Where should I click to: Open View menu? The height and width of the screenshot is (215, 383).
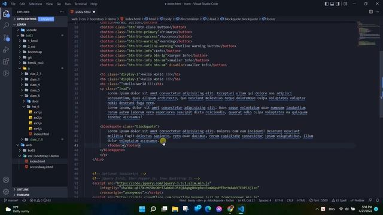(x=49, y=4)
